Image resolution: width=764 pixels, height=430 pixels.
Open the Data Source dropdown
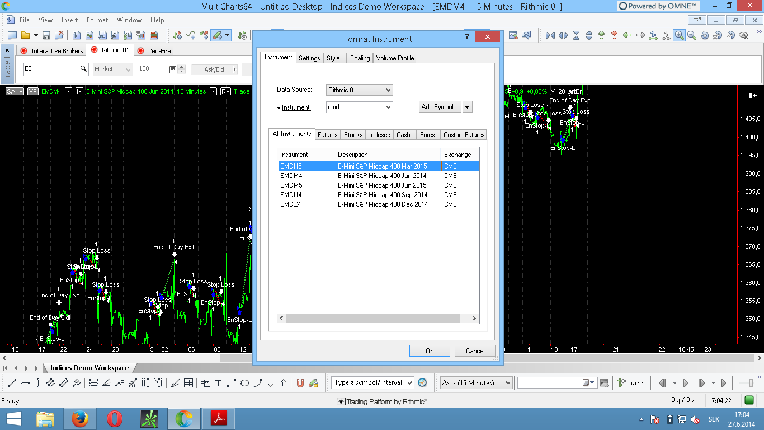(x=389, y=90)
